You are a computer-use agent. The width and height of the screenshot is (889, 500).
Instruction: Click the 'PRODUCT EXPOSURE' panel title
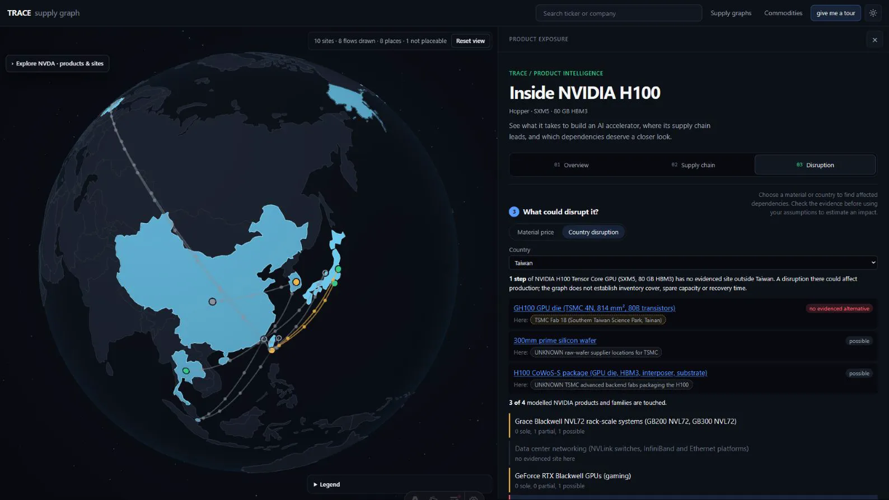click(x=539, y=39)
